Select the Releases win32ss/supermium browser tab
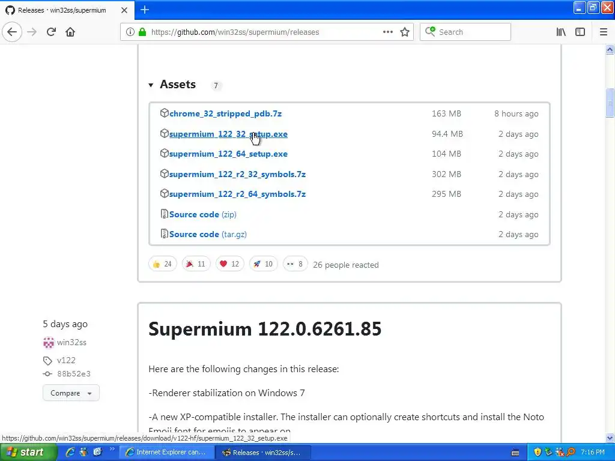The width and height of the screenshot is (615, 461). click(x=67, y=10)
